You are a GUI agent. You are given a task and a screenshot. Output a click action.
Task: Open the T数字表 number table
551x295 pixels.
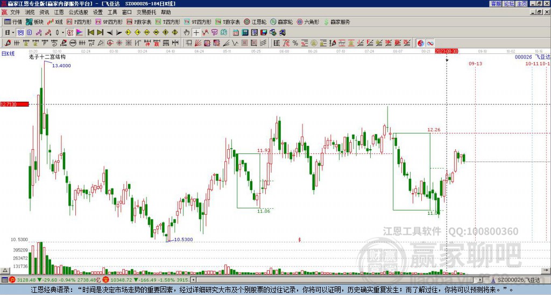click(228, 22)
